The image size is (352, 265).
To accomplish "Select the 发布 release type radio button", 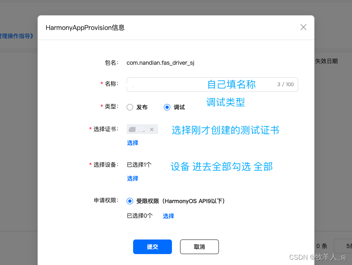I will point(130,107).
